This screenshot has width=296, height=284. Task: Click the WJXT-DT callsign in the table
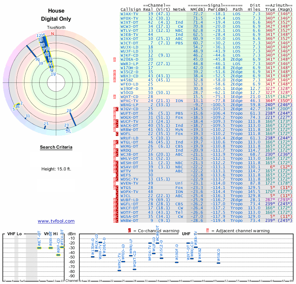(129, 23)
